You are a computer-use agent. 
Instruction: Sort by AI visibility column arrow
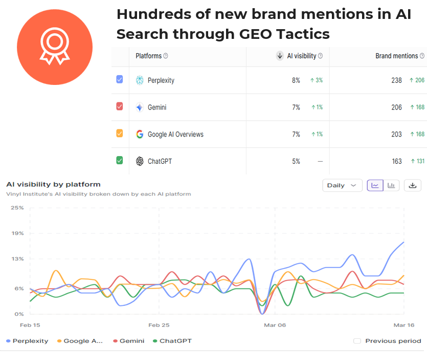(x=280, y=56)
